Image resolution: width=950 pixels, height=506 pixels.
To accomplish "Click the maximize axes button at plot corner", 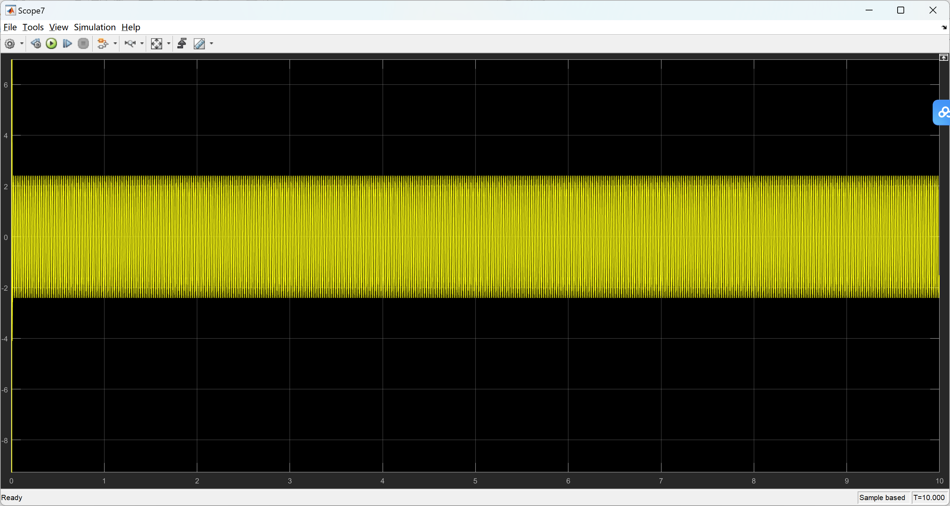I will (x=943, y=58).
